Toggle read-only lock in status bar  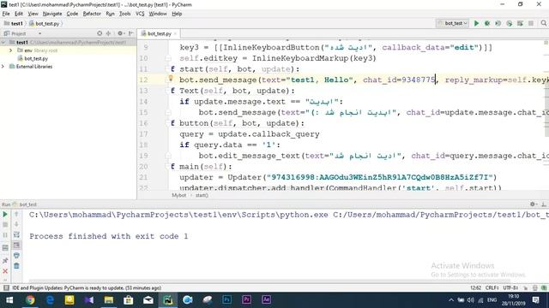[x=526, y=288]
